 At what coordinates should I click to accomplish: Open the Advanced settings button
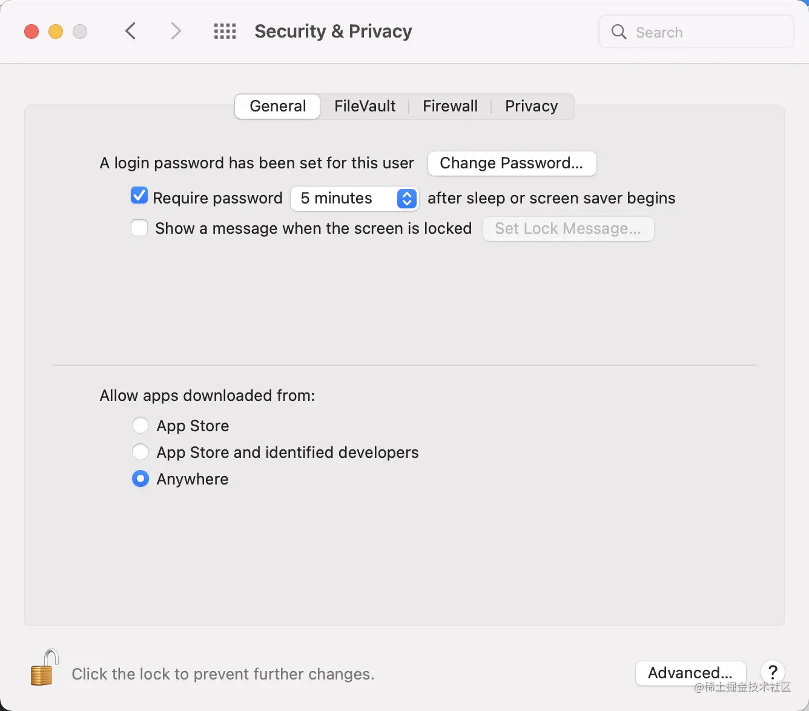690,673
